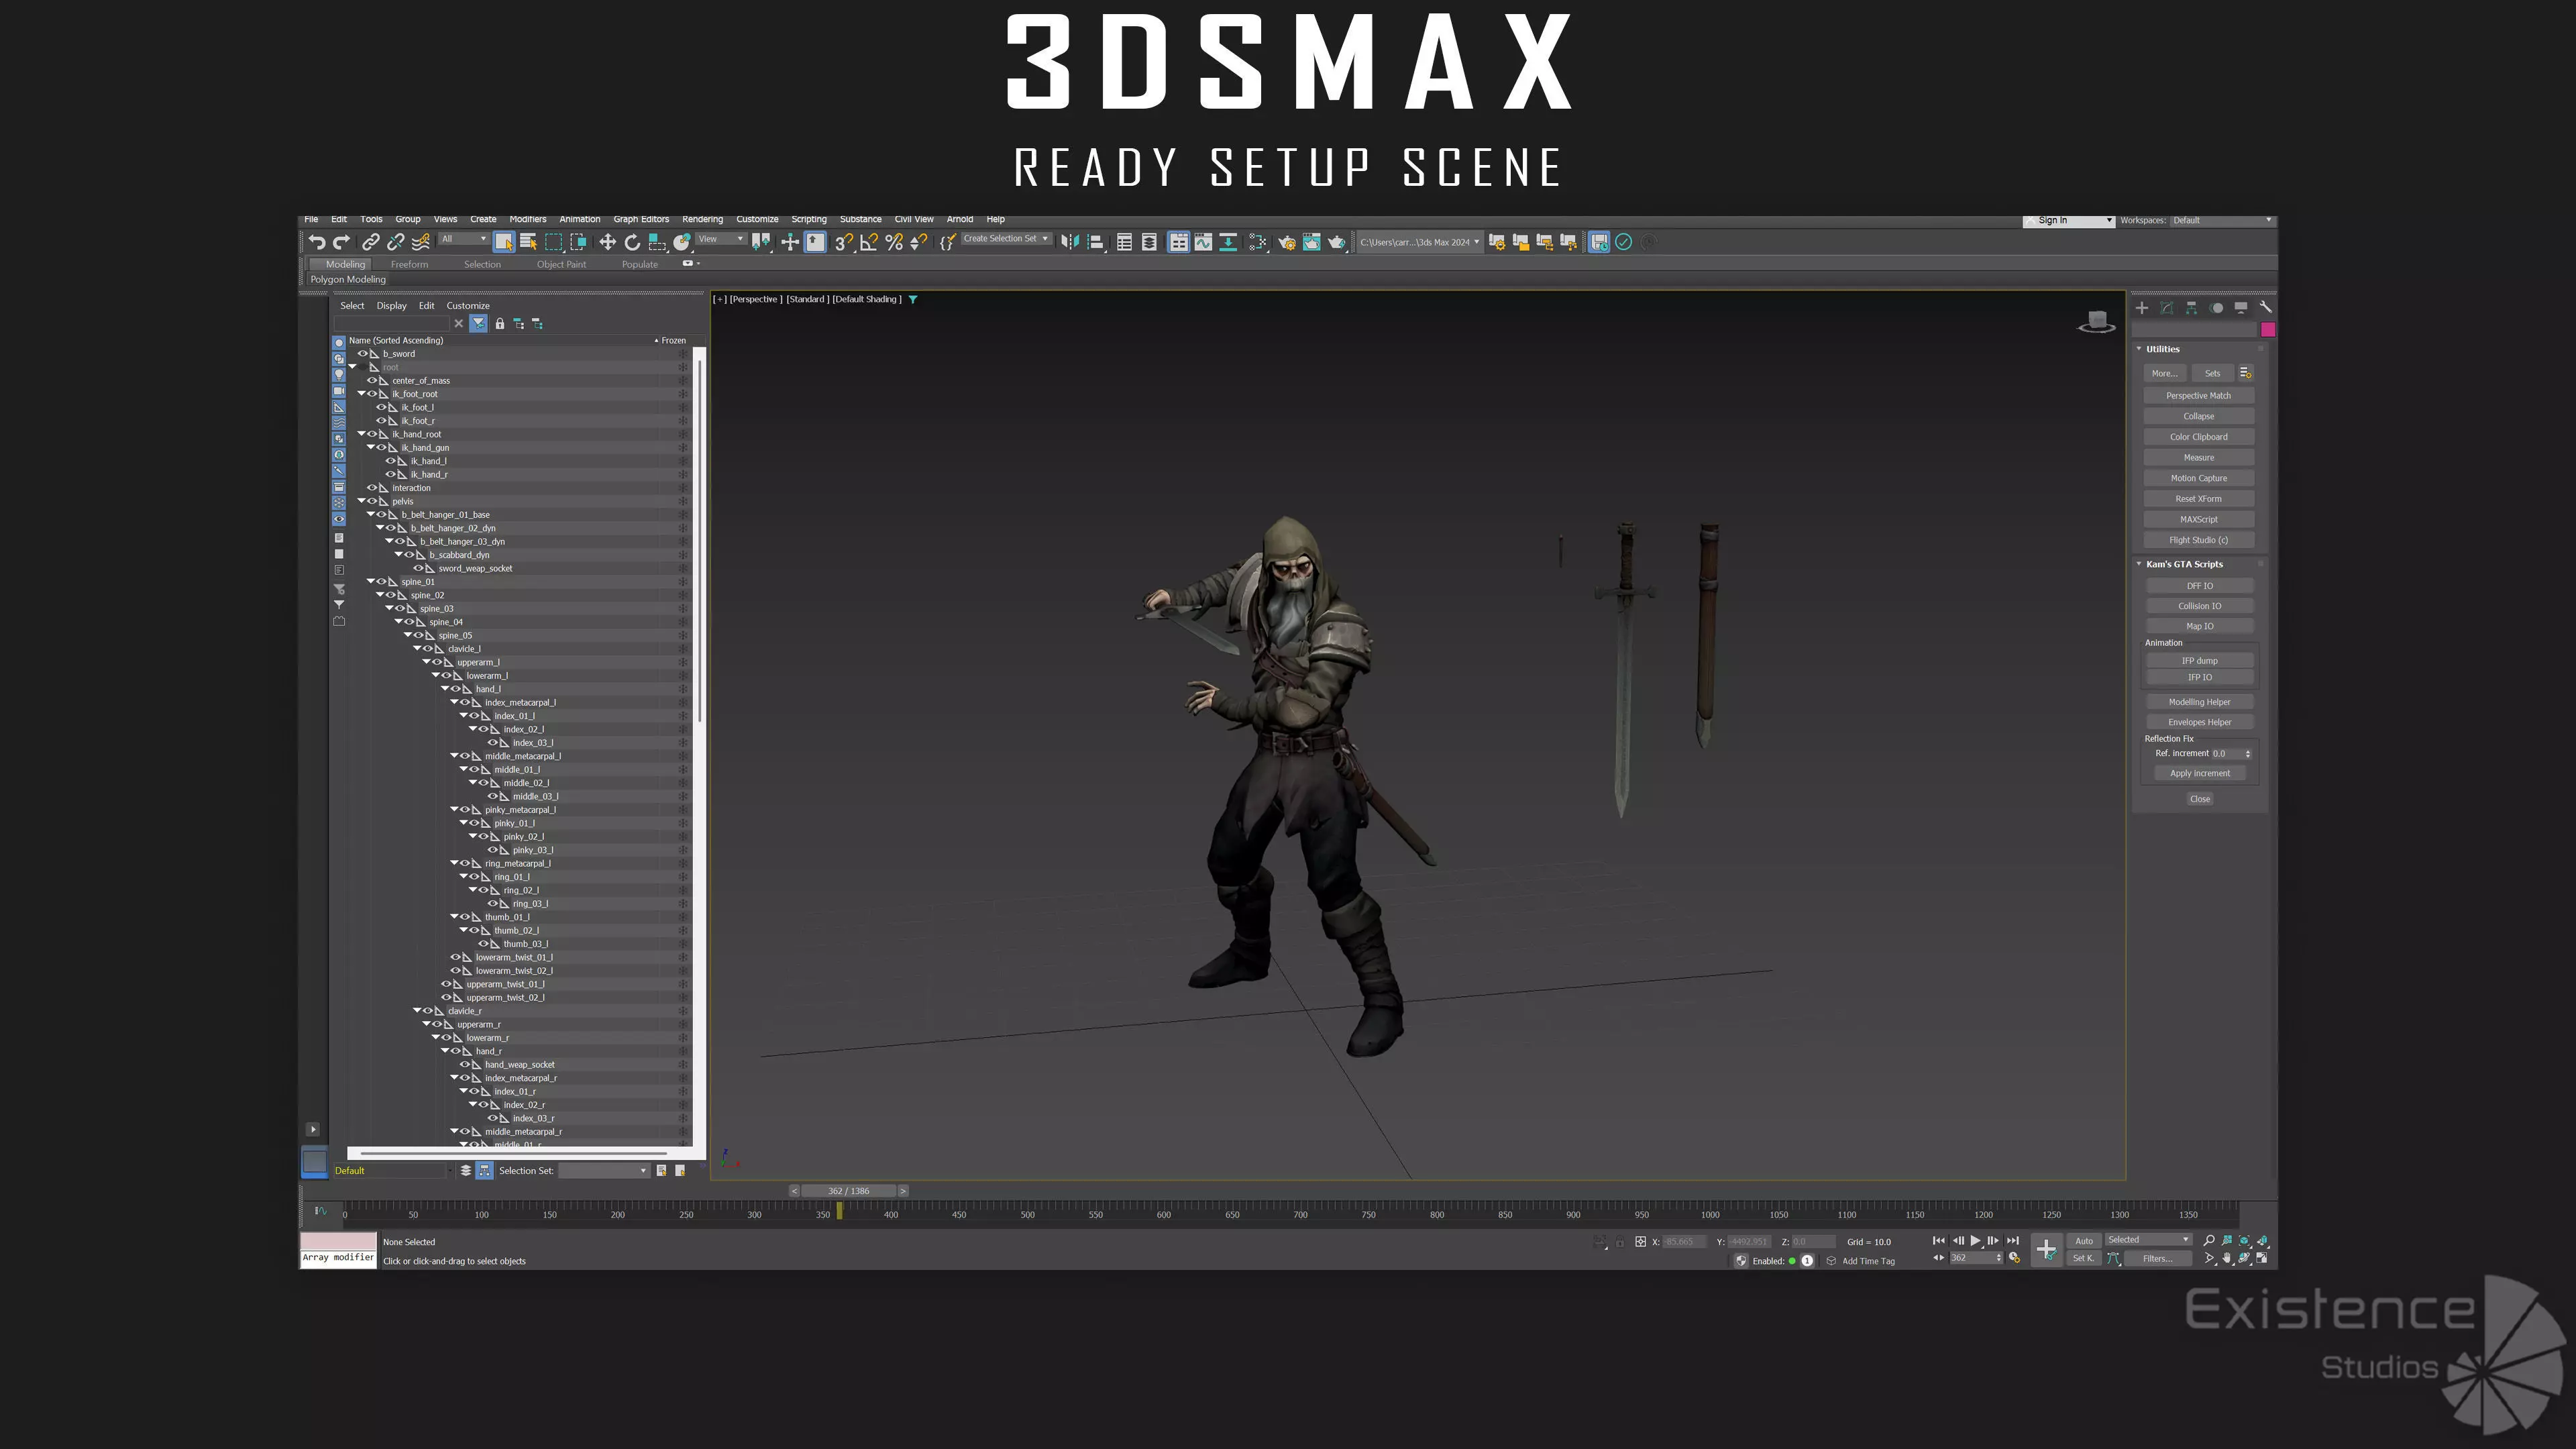The width and height of the screenshot is (2576, 1449).
Task: Open Render Setup teapot icon
Action: point(1287,242)
